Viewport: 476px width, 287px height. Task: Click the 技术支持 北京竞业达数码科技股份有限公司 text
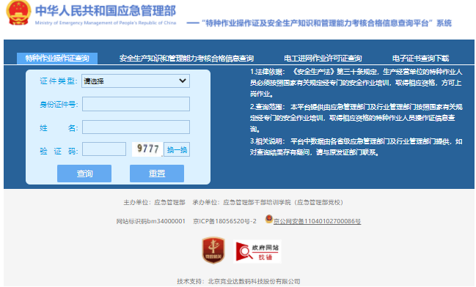tap(238, 281)
